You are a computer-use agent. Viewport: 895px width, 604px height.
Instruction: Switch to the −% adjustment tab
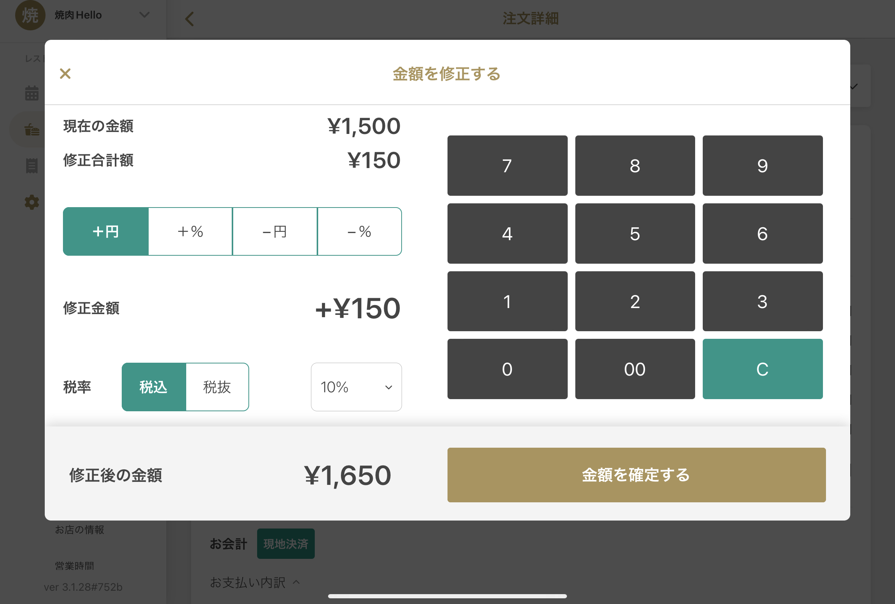click(359, 231)
